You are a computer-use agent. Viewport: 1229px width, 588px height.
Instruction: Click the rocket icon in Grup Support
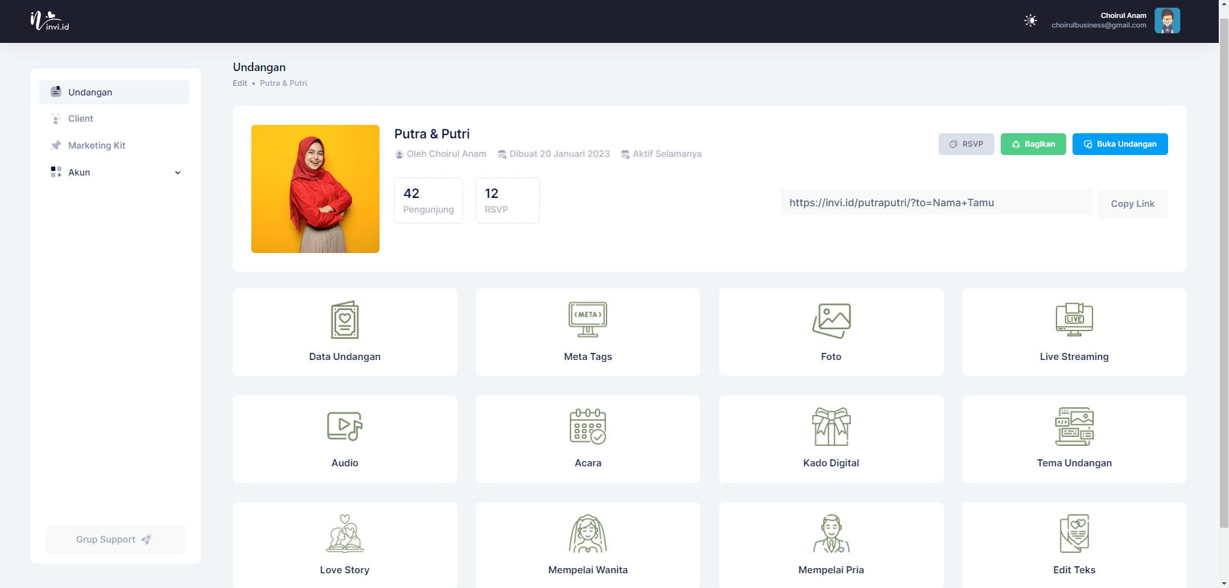click(x=146, y=539)
